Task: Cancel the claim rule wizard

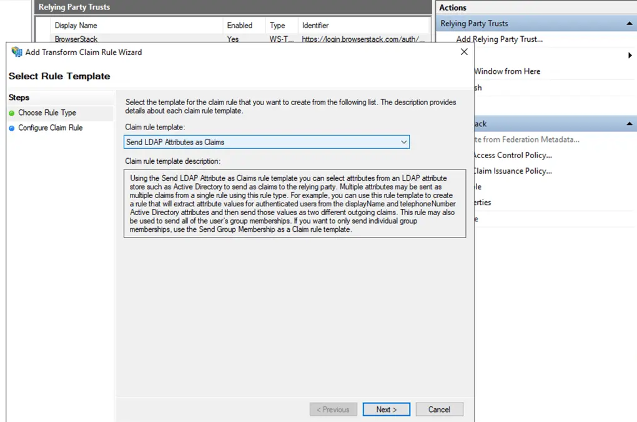Action: click(x=439, y=409)
